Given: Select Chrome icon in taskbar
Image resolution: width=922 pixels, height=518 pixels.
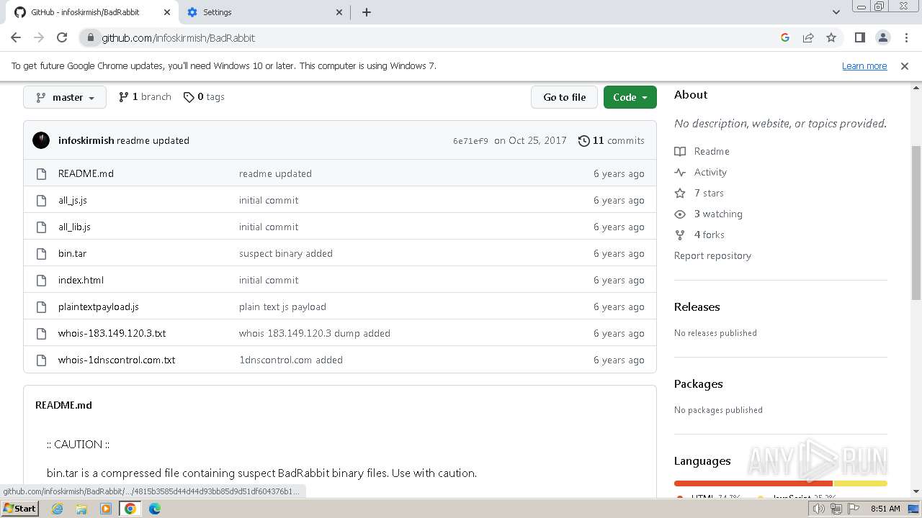Looking at the screenshot, I should 130,509.
